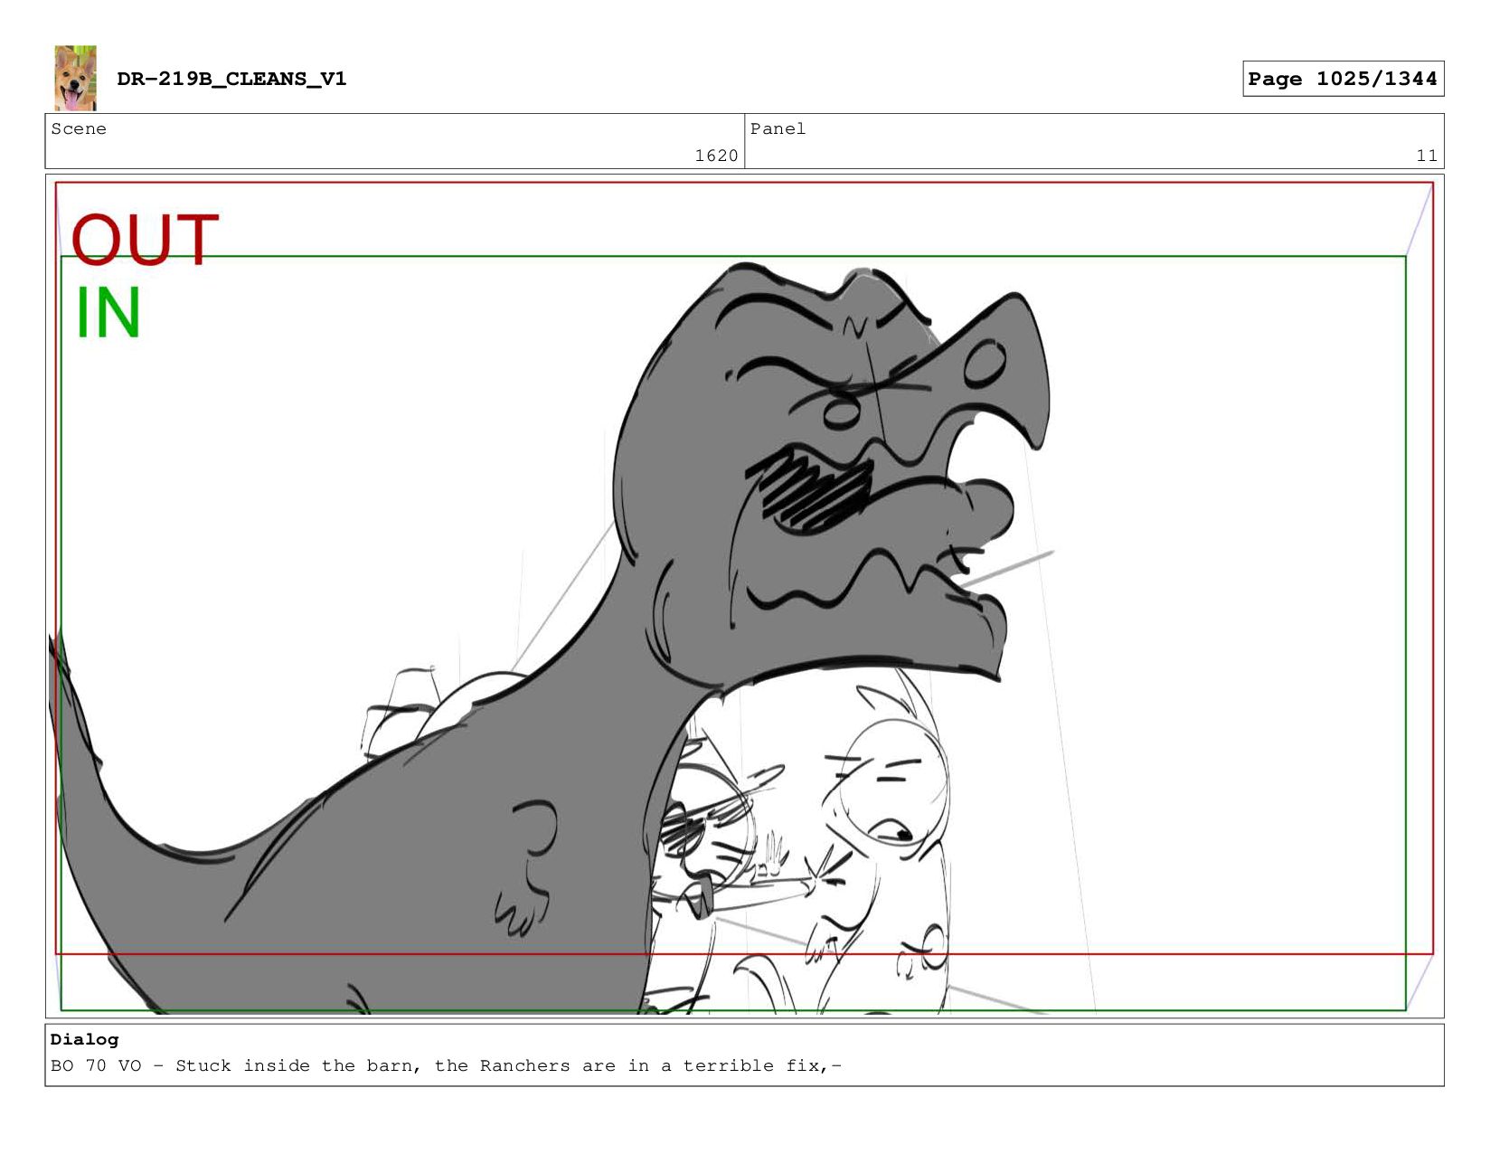This screenshot has width=1490, height=1154.
Task: Click the Panel label
Action: tap(778, 129)
